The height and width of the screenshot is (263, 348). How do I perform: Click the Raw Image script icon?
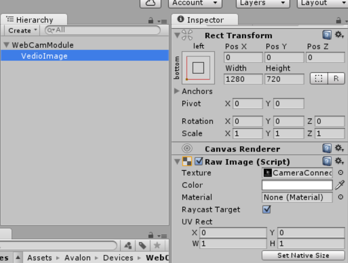(x=187, y=162)
